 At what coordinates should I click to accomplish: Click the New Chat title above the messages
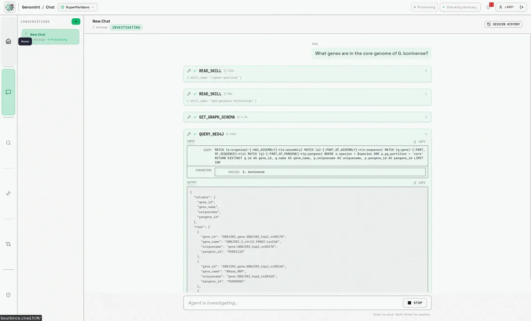tap(101, 21)
